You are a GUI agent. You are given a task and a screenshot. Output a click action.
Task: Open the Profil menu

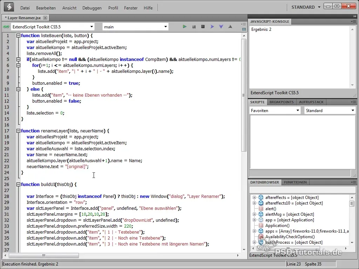[113, 8]
